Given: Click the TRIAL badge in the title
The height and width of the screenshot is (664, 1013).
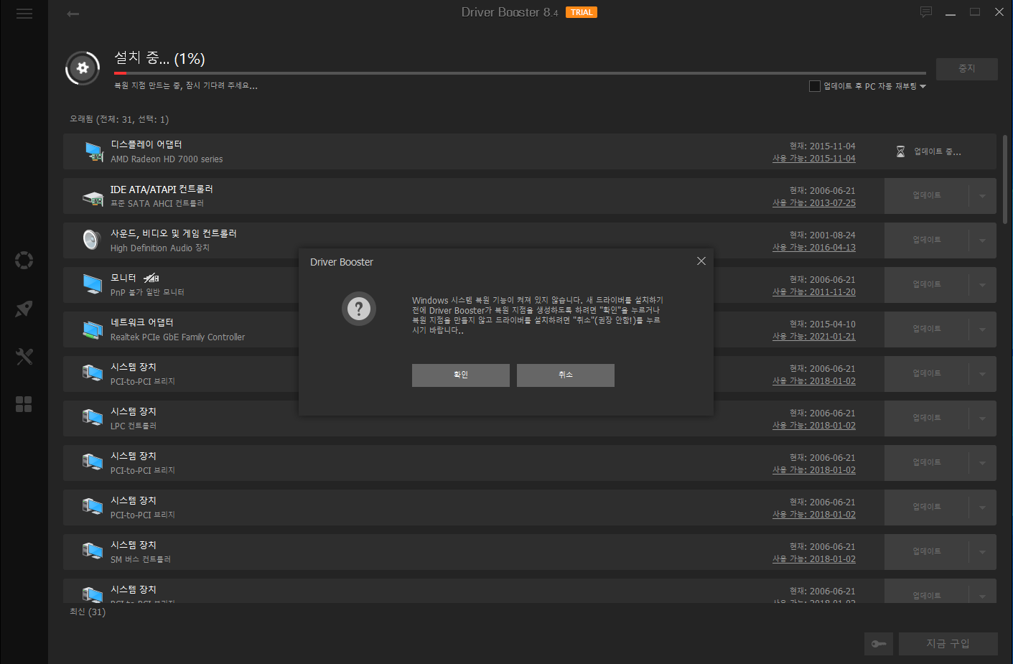Looking at the screenshot, I should pos(582,12).
